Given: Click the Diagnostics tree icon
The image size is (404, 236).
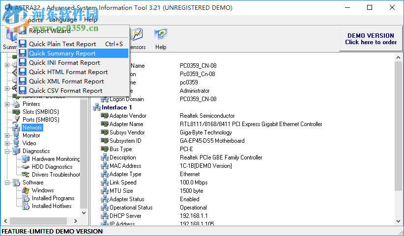Looking at the screenshot, I should 16,151.
